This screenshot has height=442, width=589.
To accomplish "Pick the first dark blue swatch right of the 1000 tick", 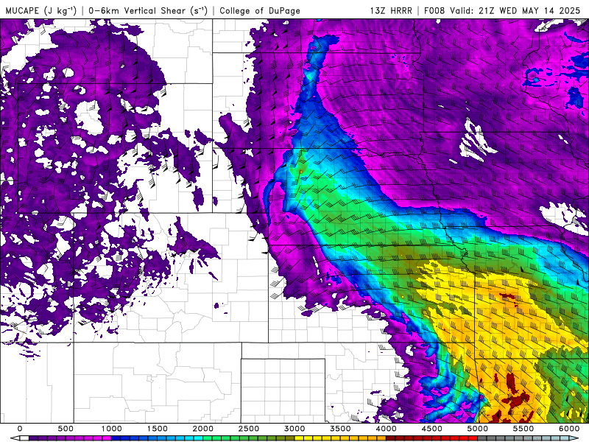I will tap(116, 438).
